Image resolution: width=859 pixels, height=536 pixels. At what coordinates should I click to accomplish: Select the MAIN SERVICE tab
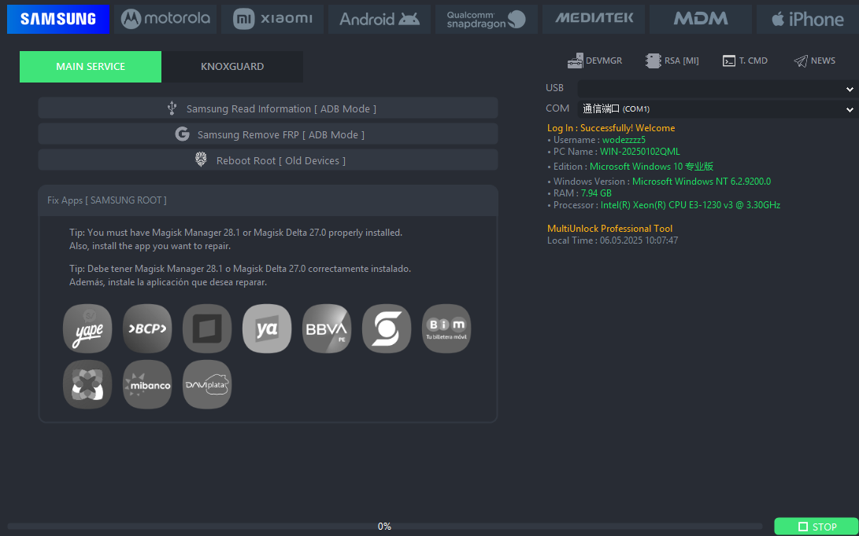click(90, 67)
